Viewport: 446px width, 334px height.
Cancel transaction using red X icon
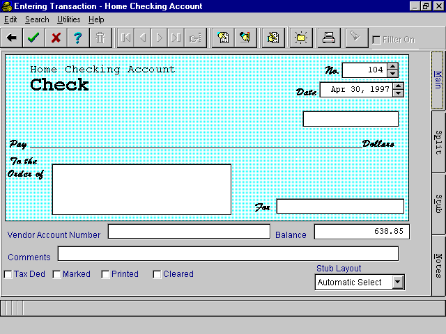pyautogui.click(x=56, y=38)
